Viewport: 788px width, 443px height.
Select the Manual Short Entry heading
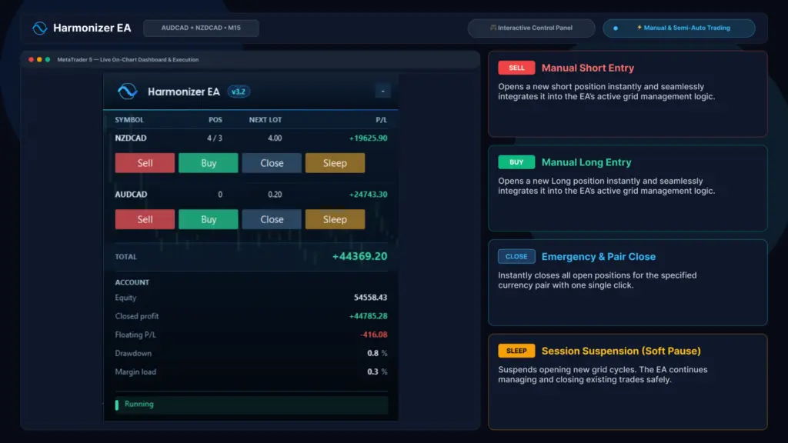(587, 68)
